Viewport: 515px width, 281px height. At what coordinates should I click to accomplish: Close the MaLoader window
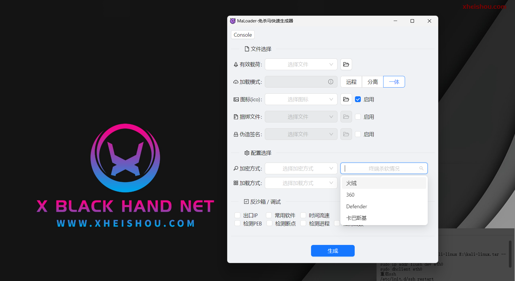coord(429,21)
